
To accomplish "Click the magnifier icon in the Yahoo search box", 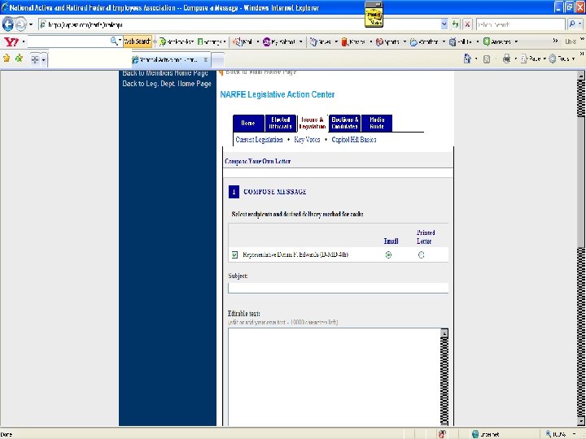I will (114, 41).
